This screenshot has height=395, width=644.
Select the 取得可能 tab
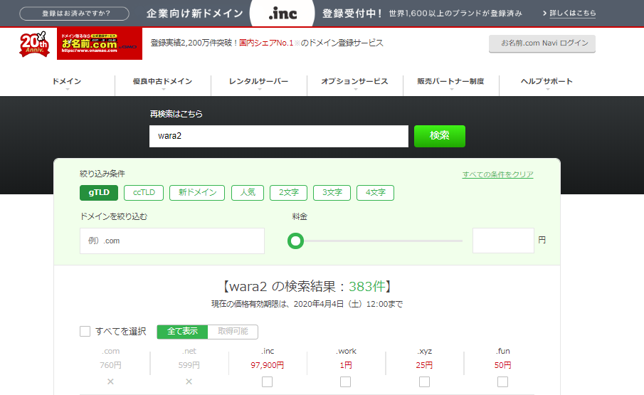(233, 332)
